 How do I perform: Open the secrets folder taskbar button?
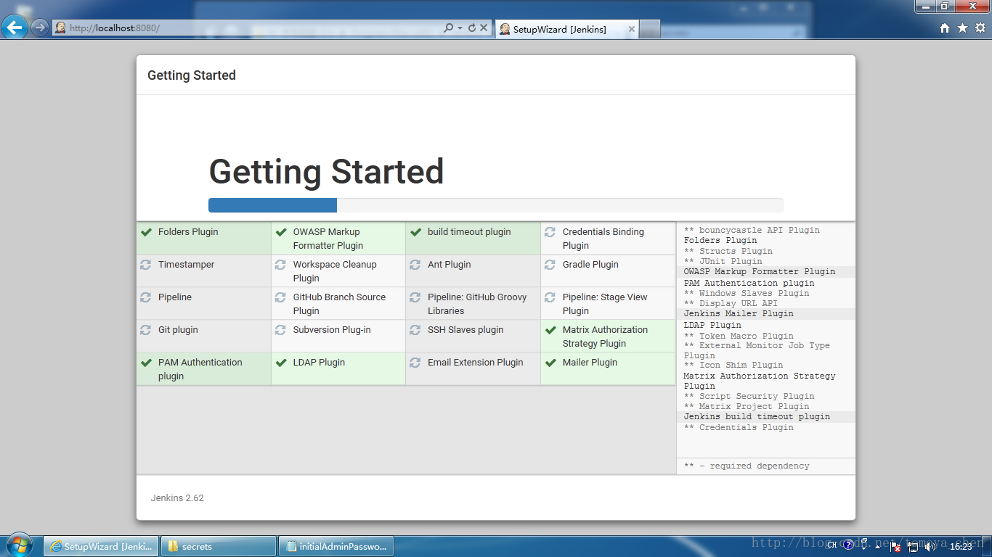click(x=219, y=546)
